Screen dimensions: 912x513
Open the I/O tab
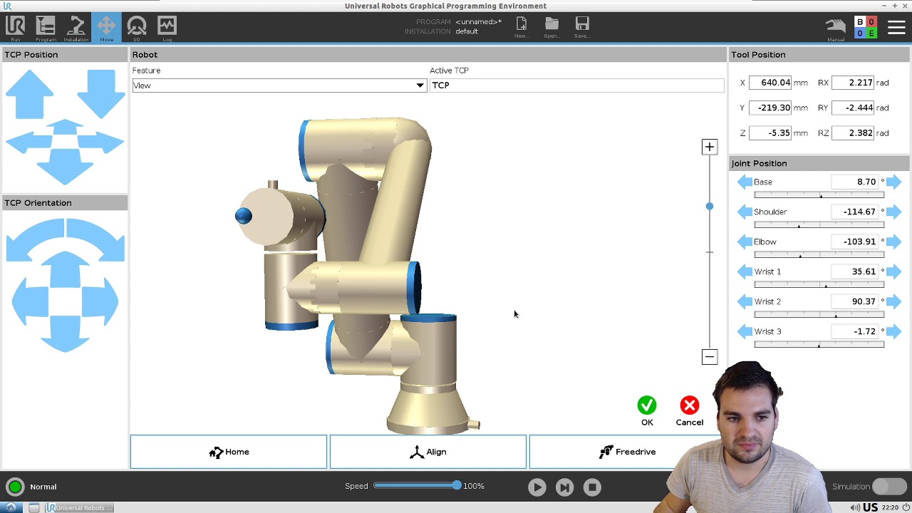pyautogui.click(x=137, y=28)
